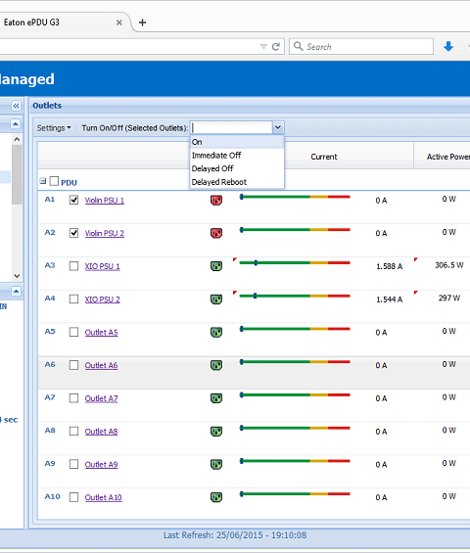Click the green outlet icon in row A5

216,332
